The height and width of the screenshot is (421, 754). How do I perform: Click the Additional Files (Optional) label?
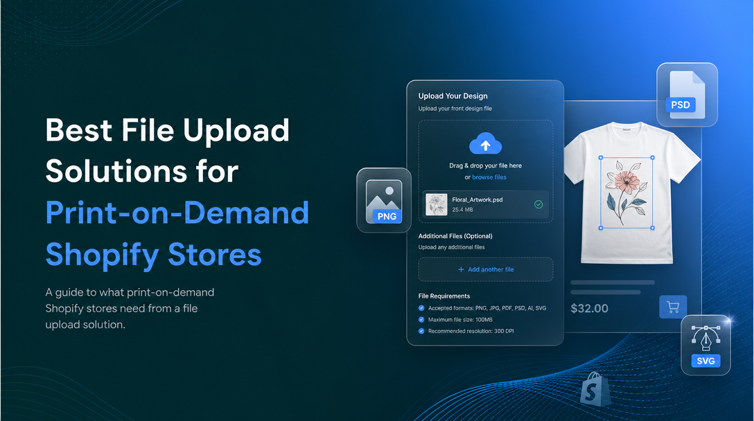coord(455,236)
